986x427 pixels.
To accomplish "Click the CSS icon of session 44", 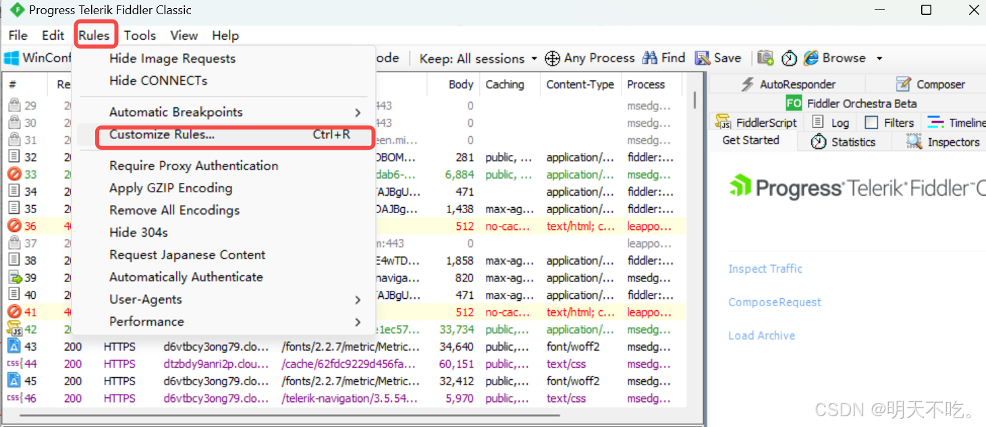I will pyautogui.click(x=14, y=364).
